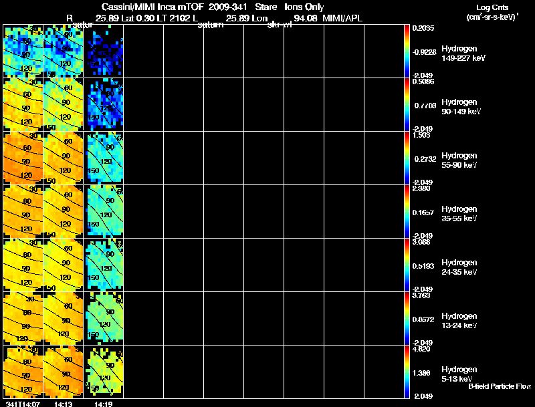The height and width of the screenshot is (407, 535).
Task: Click the 14:19 image for Hydrogen 35-55 keV
Action: point(104,211)
